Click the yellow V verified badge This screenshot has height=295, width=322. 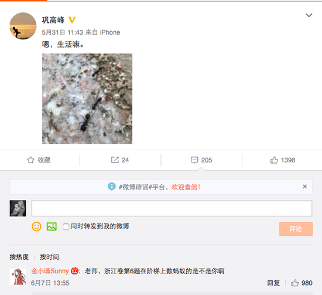pyautogui.click(x=72, y=20)
